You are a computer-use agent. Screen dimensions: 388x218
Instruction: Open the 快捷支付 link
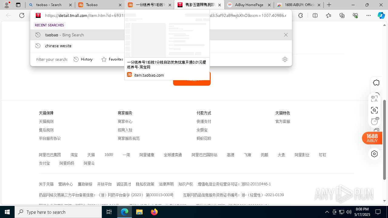point(204,121)
